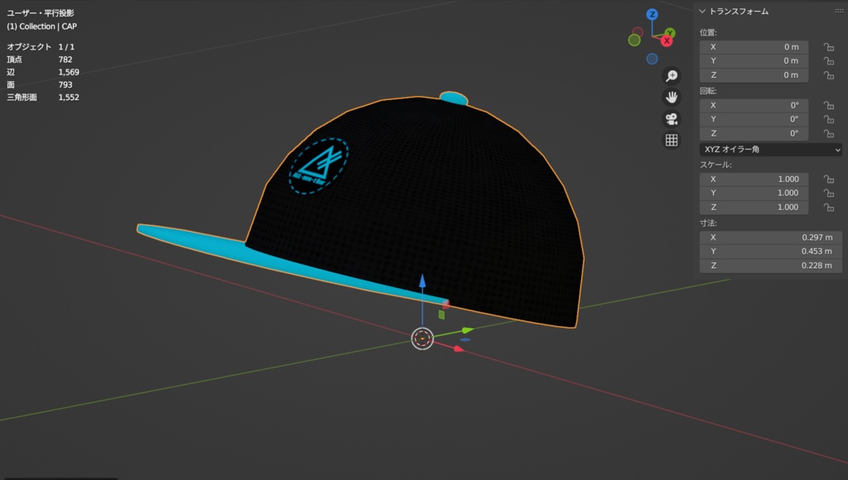Click dimensions Z field 0.228 m

click(x=771, y=266)
